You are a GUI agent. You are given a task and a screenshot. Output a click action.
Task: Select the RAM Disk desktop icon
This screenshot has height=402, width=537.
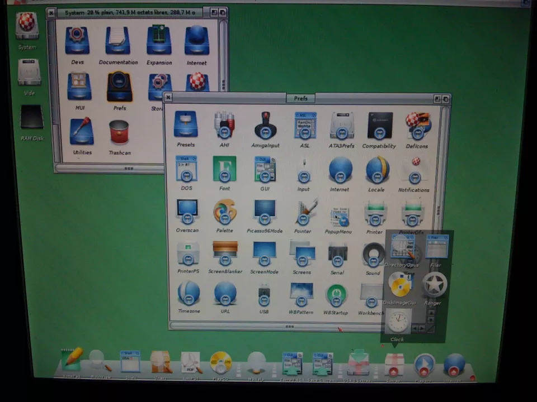click(x=31, y=118)
